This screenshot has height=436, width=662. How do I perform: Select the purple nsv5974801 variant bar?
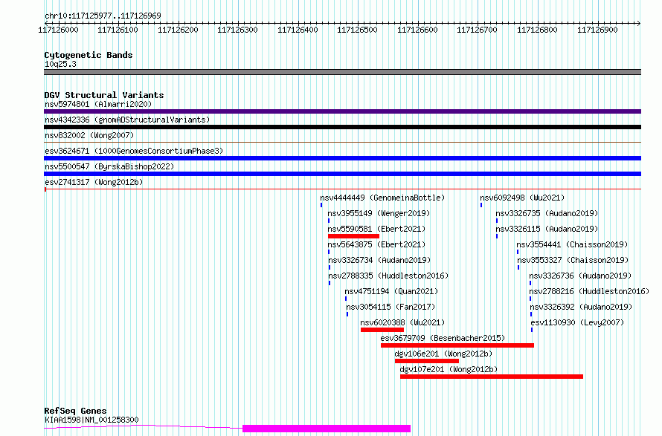342,111
